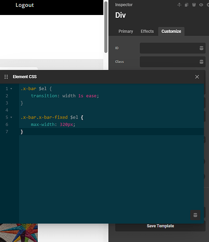Open dynamic content in the Element CSS editor
The width and height of the screenshot is (209, 242).
pyautogui.click(x=195, y=215)
